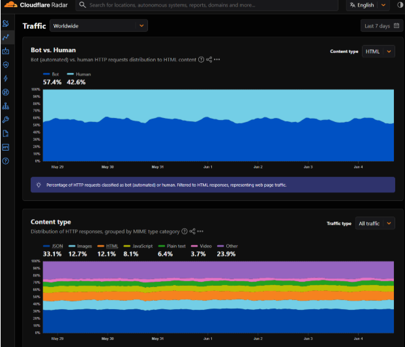Toggle the JSON series color legend
The image size is (405, 347).
pos(53,246)
